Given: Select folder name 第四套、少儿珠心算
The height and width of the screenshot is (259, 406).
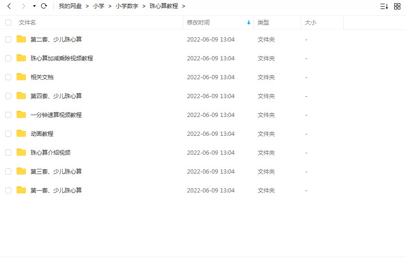Looking at the screenshot, I should (x=56, y=96).
